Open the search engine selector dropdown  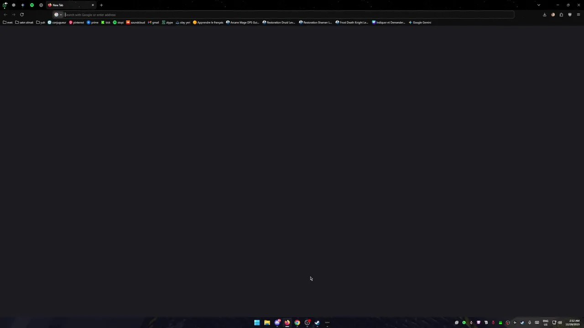(58, 15)
